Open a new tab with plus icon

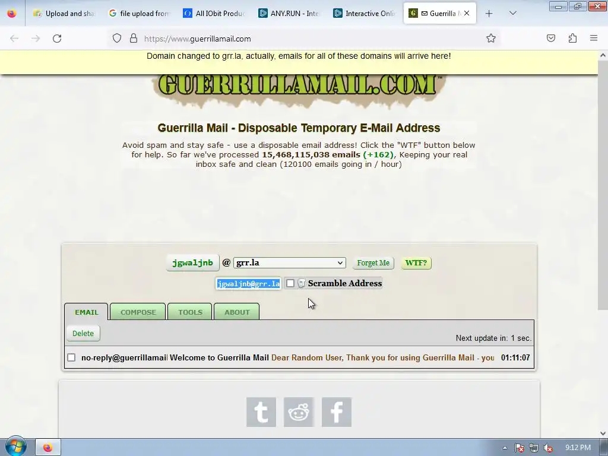[489, 14]
